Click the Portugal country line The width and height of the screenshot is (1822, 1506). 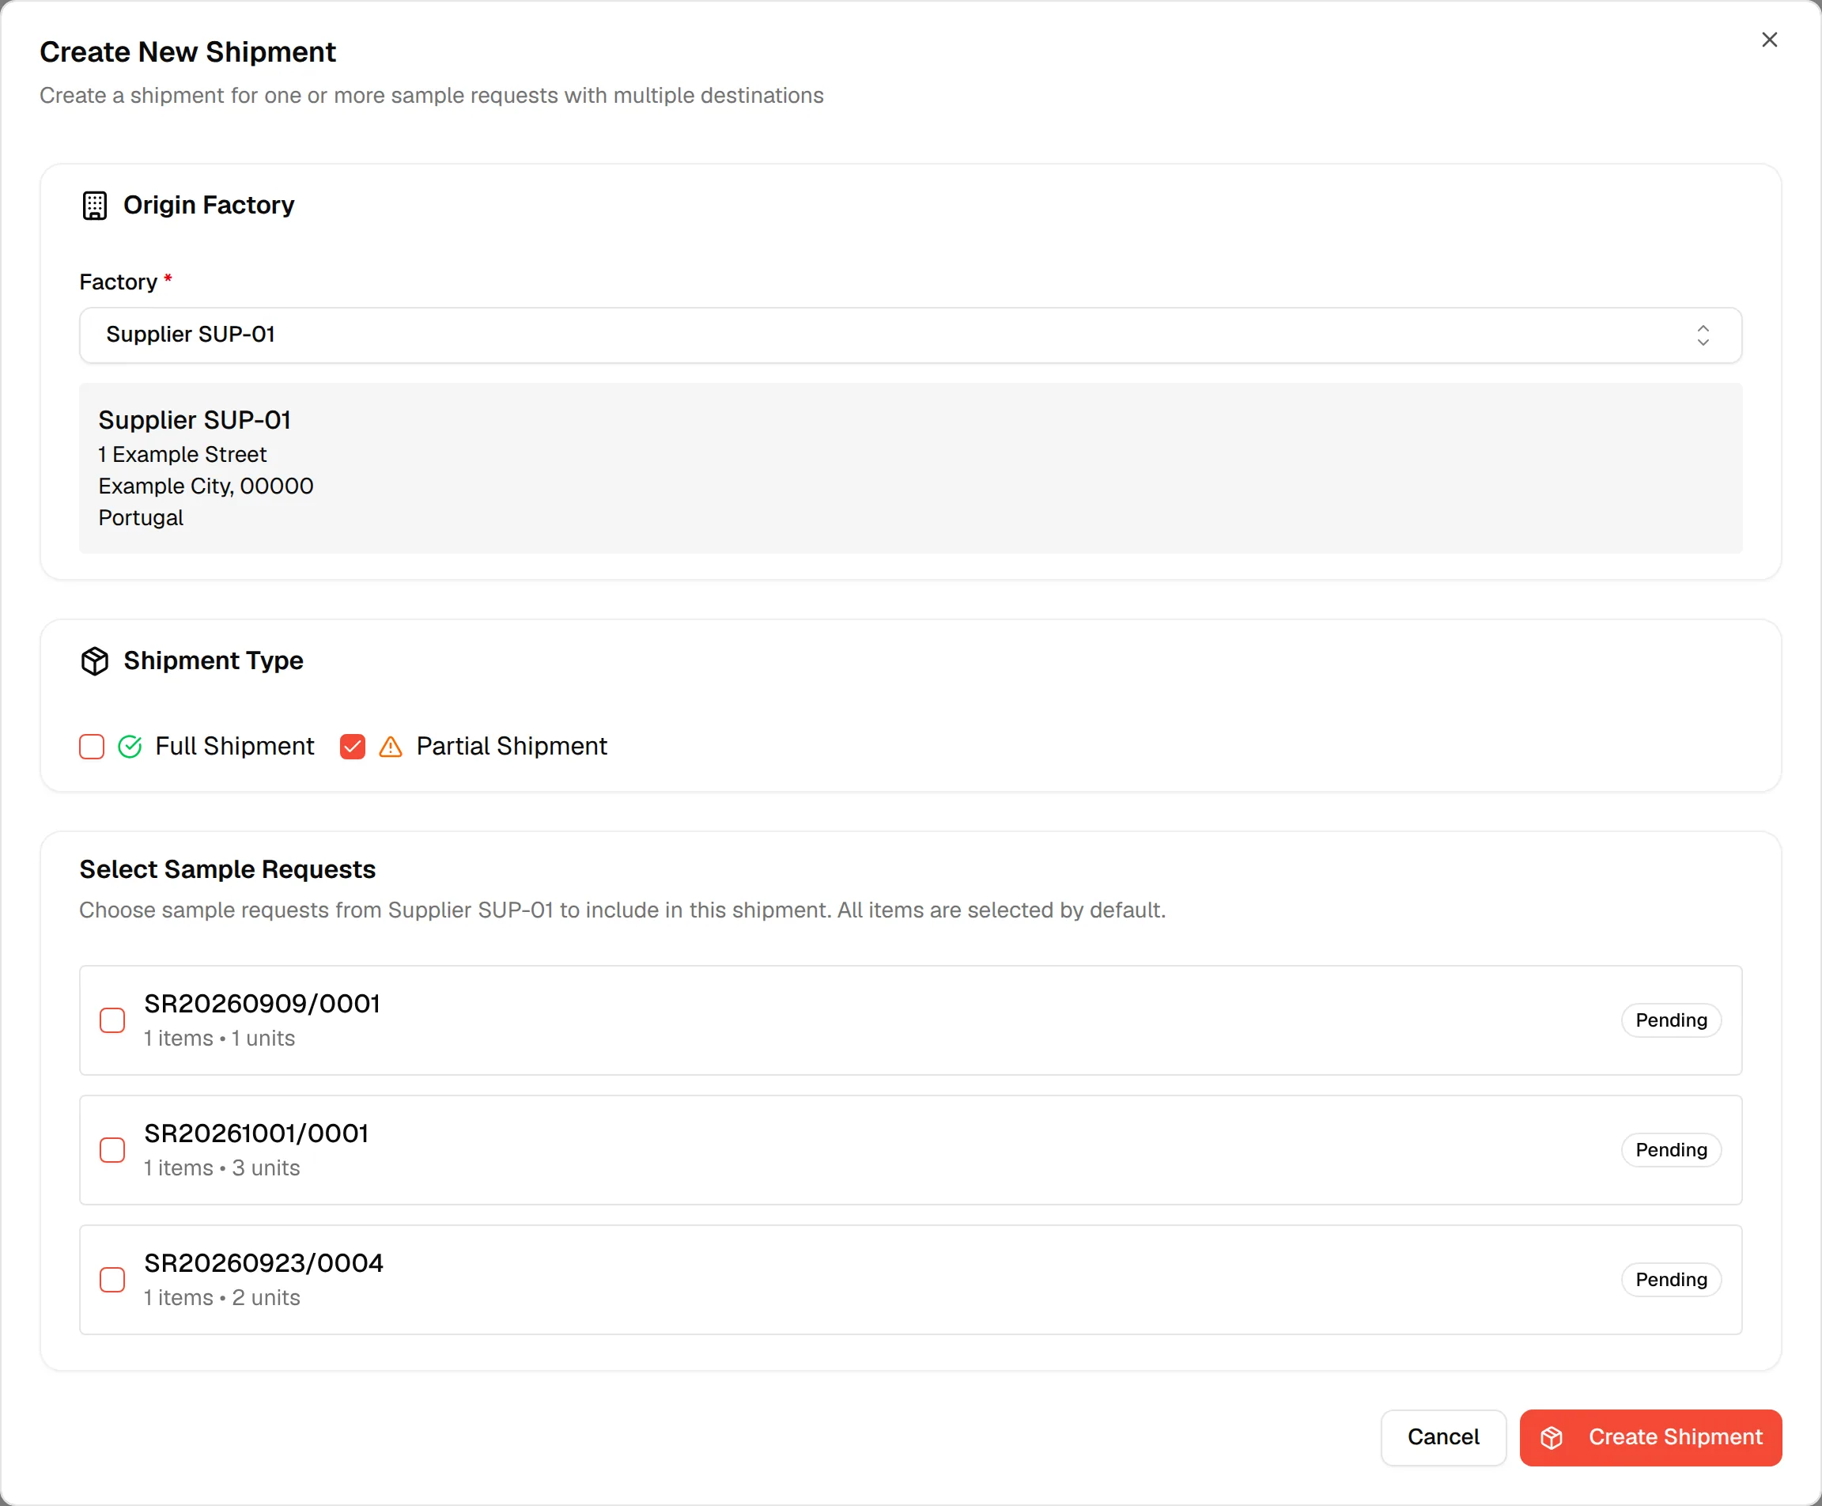(x=141, y=518)
